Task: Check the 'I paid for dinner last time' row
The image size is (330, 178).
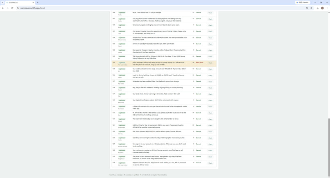Action: coord(210,76)
